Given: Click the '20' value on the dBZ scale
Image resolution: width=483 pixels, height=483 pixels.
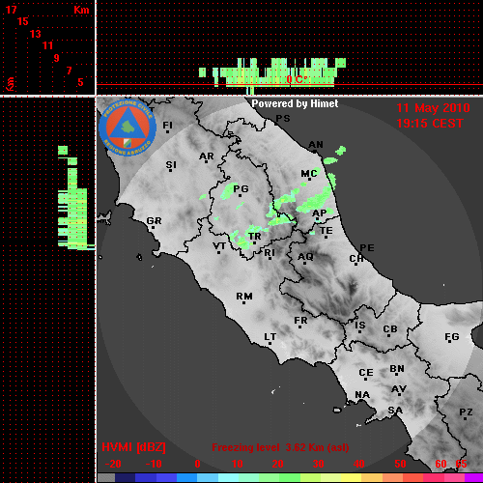Looking at the screenshot, I should coord(277,464).
